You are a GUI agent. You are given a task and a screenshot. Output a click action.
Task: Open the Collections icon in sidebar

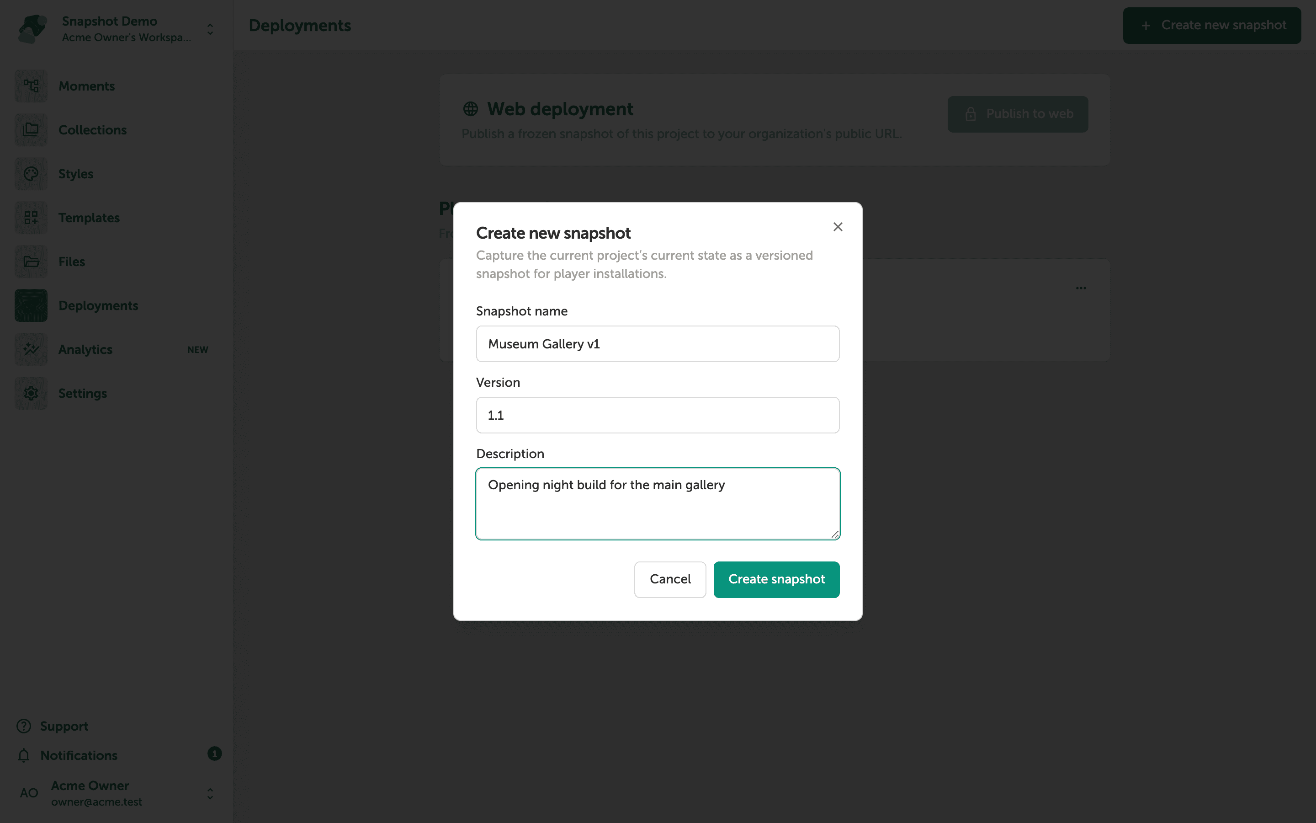click(31, 130)
